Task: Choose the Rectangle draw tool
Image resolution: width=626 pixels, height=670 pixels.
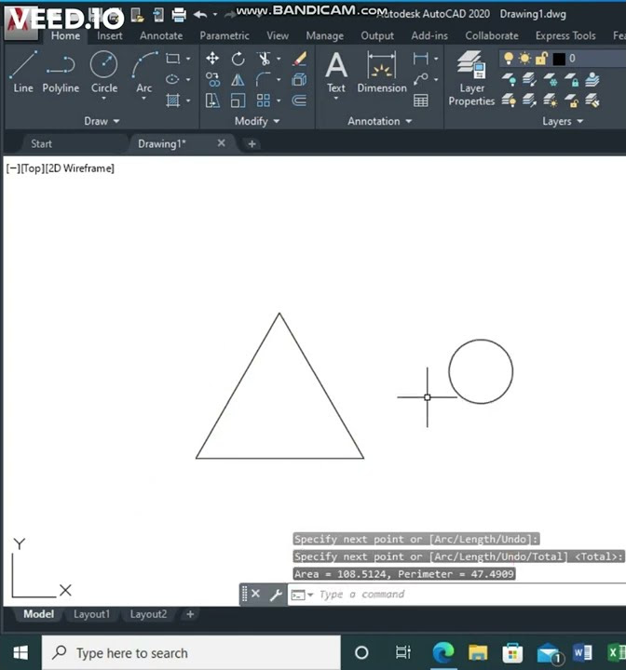Action: [x=172, y=58]
